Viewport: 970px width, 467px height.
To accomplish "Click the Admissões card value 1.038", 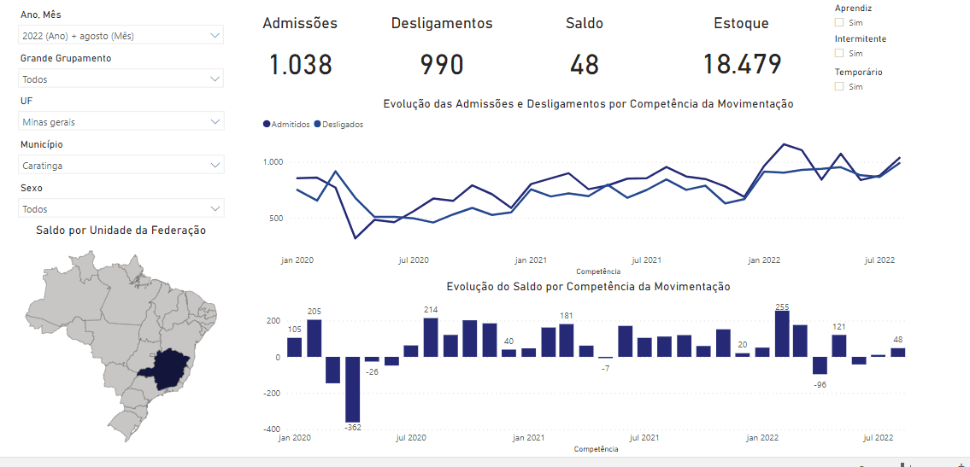I will (x=300, y=65).
